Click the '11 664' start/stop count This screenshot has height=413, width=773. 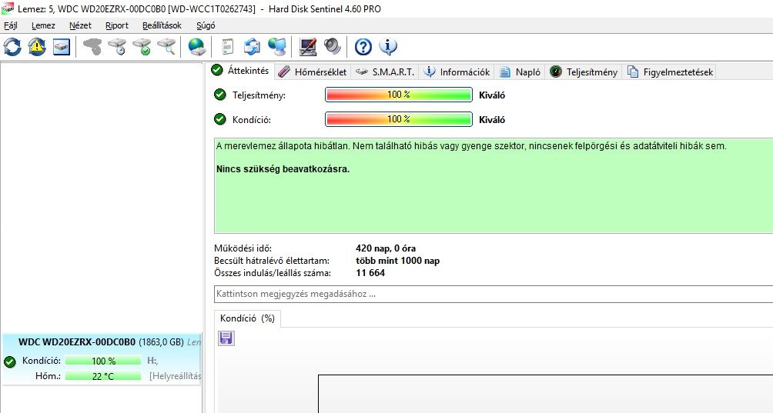(x=370, y=273)
